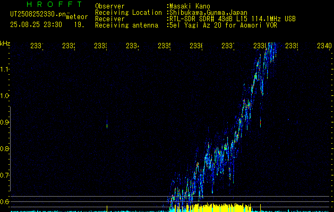Select the RTL-SDR SDR# receiver details line

233,19
